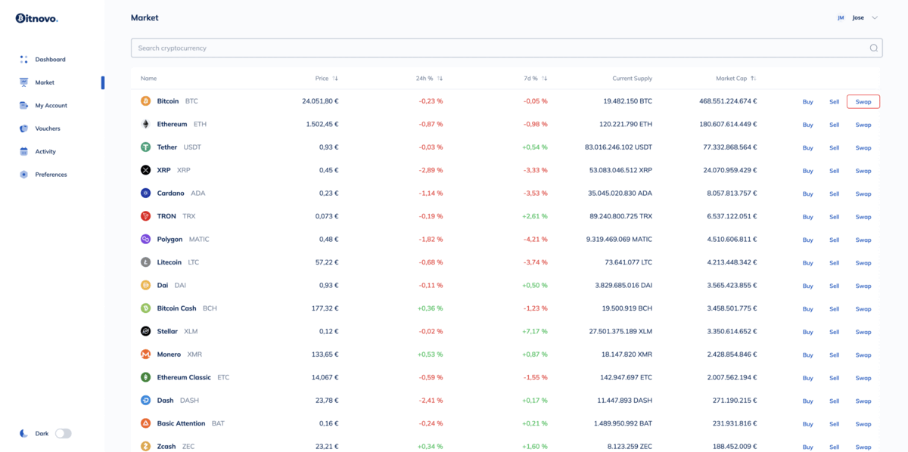Sort the table by Price

tap(335, 79)
